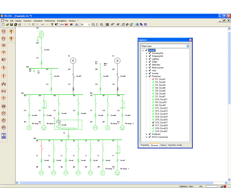Toggle the Alternator checkmark
Viewport: 231px width, 188px height.
(150, 65)
